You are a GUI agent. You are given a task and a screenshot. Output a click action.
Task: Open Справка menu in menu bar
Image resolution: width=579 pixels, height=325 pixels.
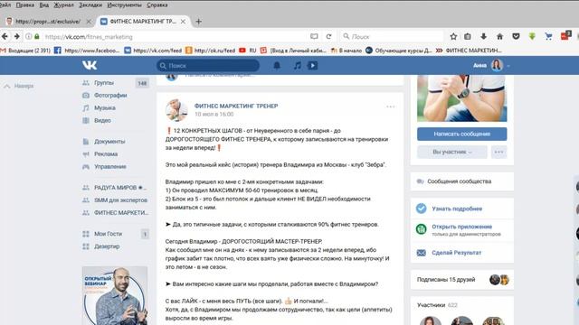coord(157,5)
